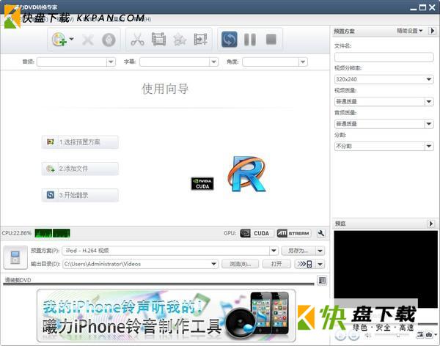
Task: Select the scissors clip tool
Action: pos(137,40)
